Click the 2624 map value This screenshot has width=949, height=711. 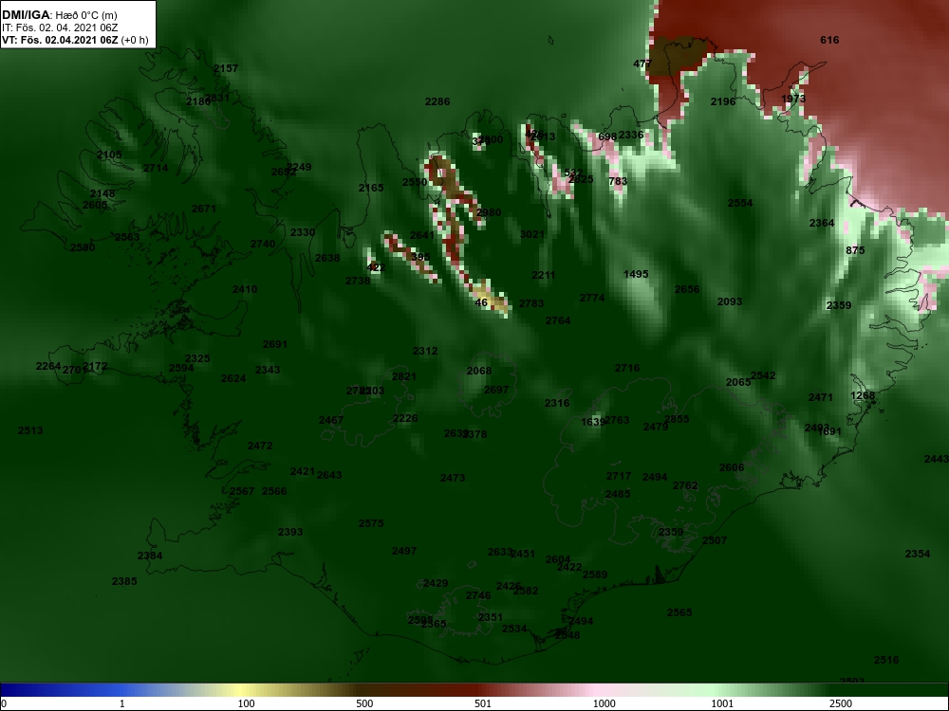[x=233, y=378]
